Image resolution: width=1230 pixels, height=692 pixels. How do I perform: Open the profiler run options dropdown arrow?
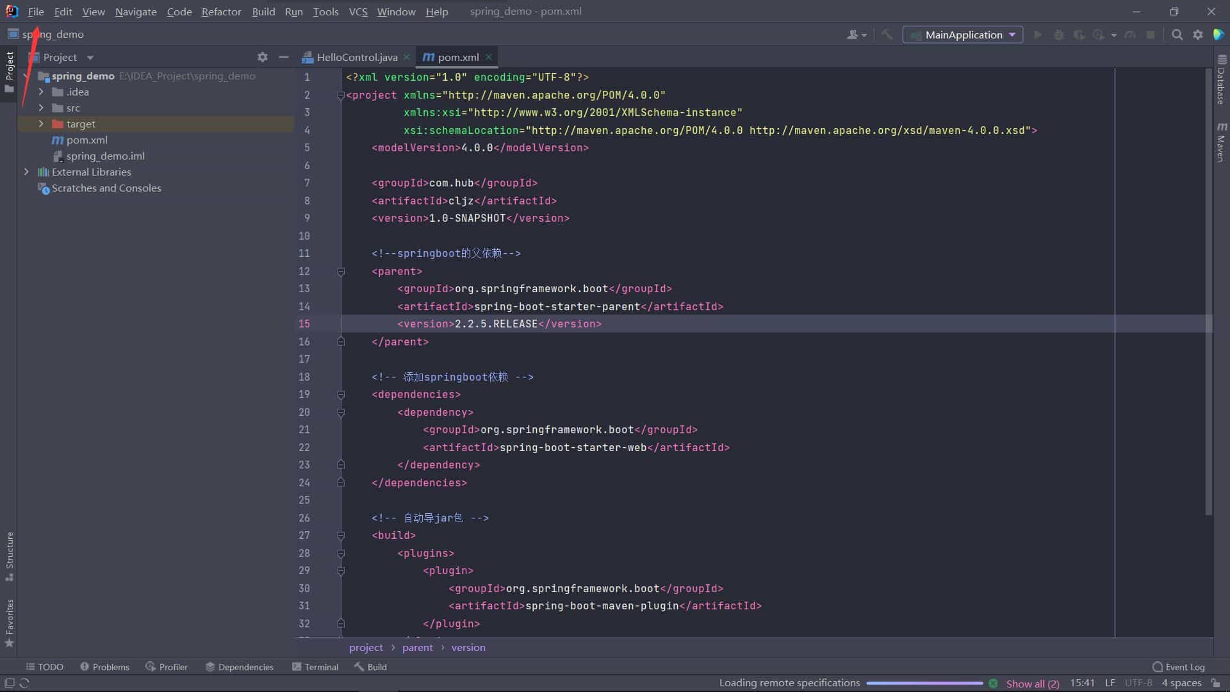1114,35
